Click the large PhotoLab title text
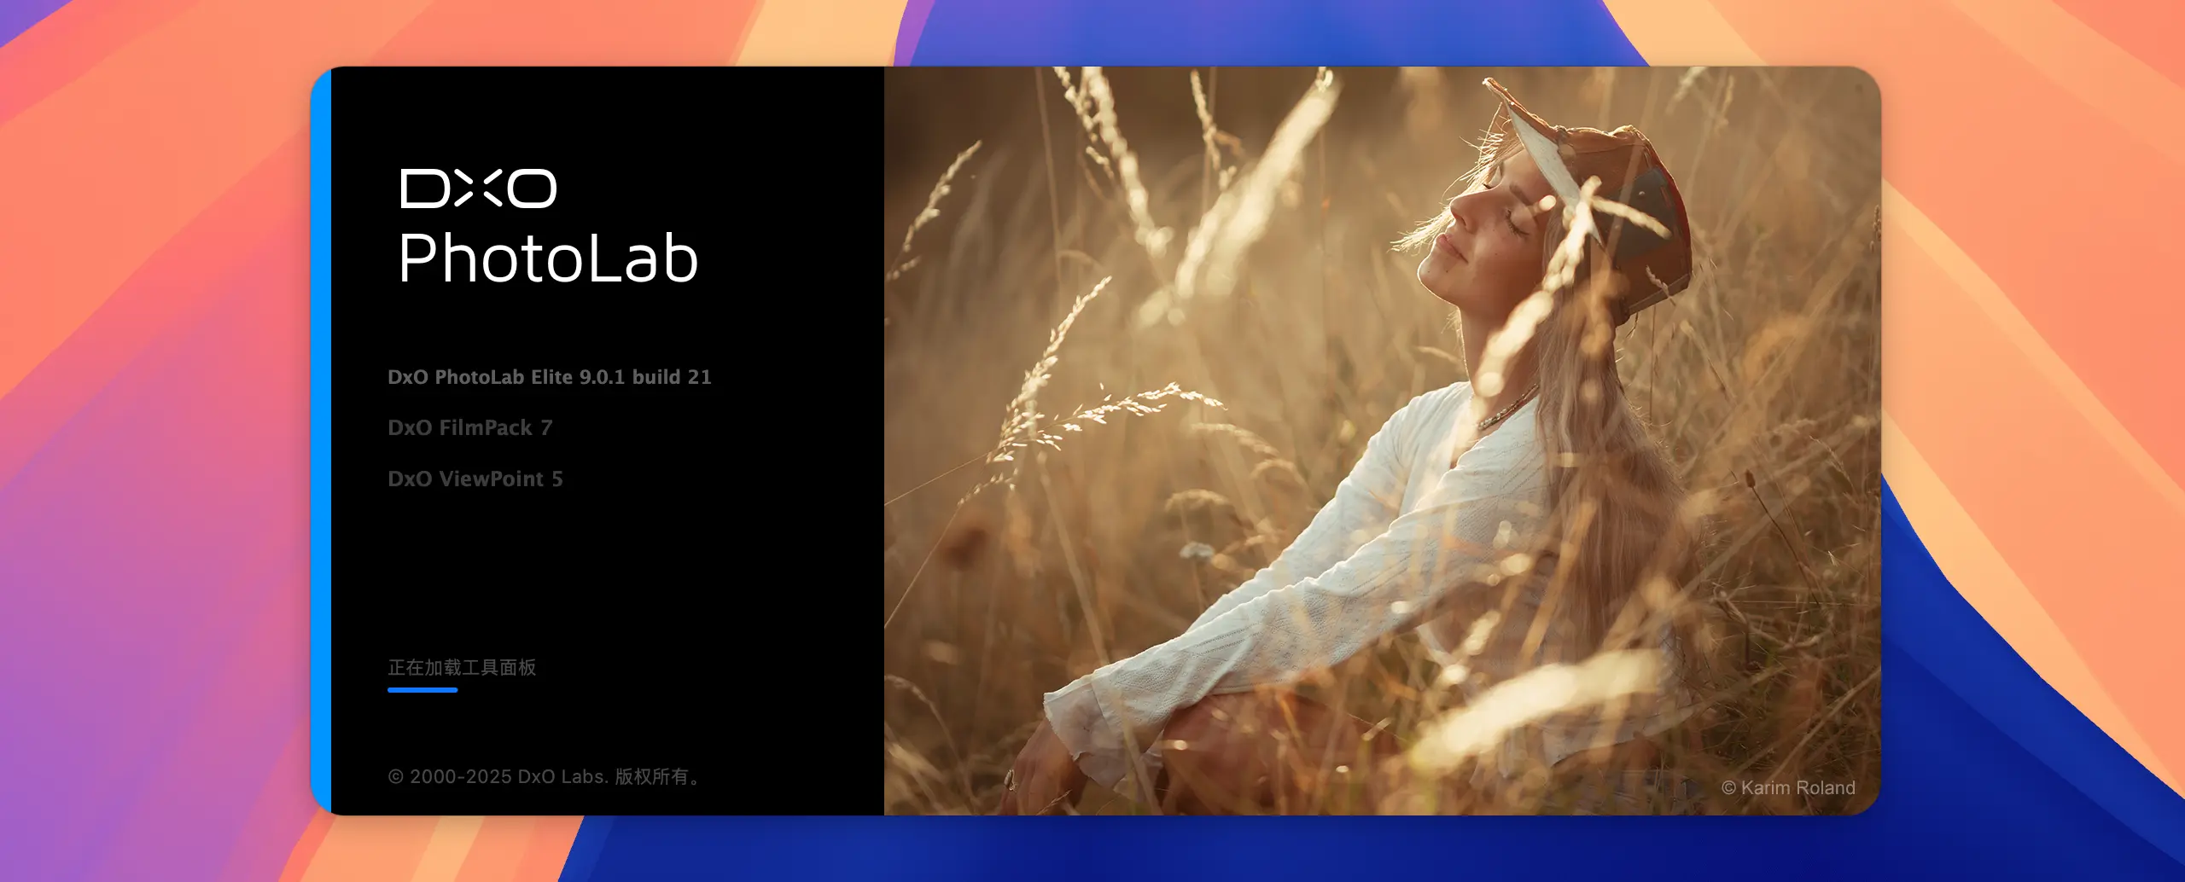This screenshot has height=882, width=2185. tap(548, 258)
